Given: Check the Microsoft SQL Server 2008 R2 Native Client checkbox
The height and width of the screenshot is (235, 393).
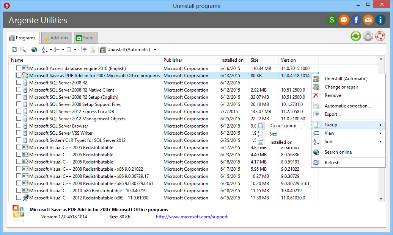Looking at the screenshot, I should point(19,90).
